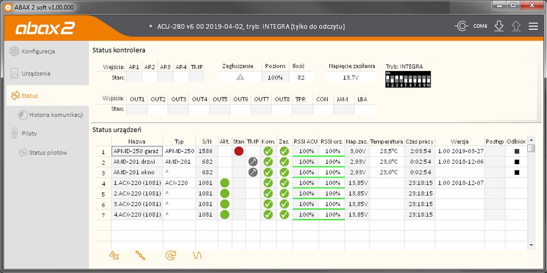This screenshot has height=273, width=547.
Task: Select the '3.ACX-220 (1081)' name cell
Action: 137,204
